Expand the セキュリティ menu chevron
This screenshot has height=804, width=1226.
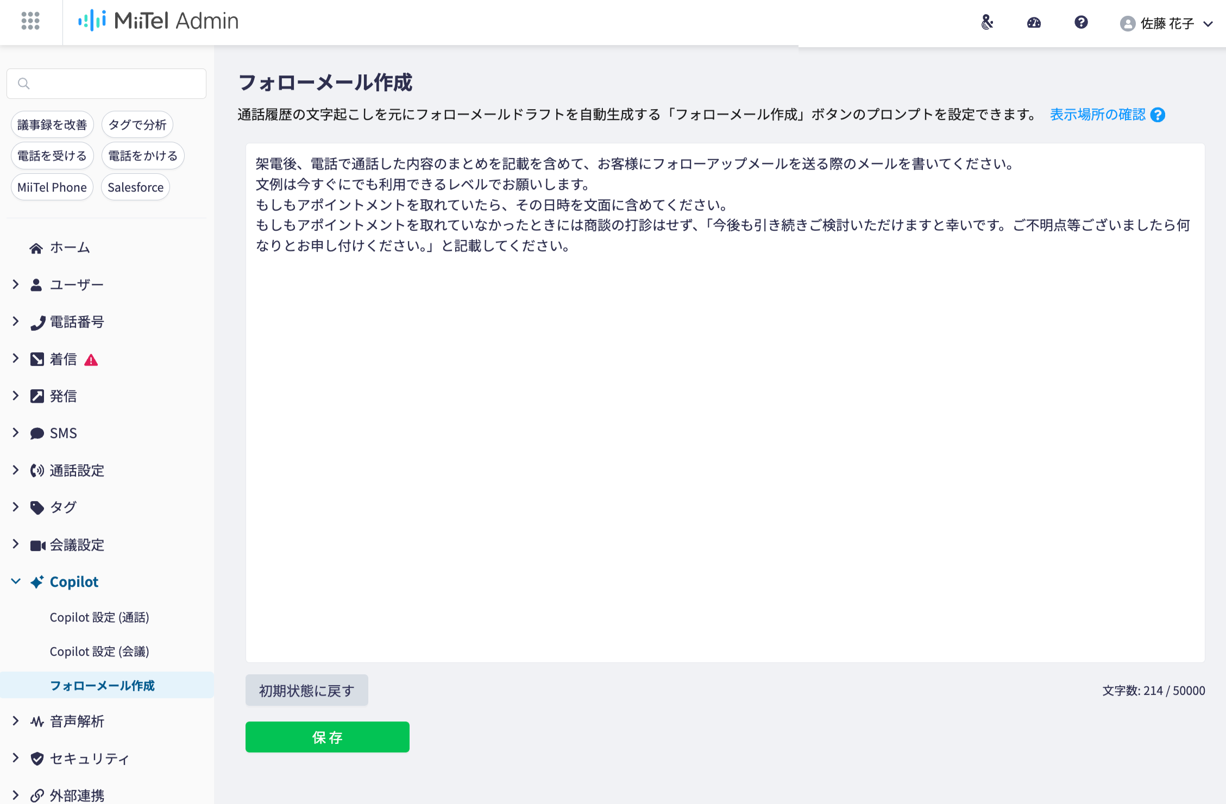click(16, 758)
